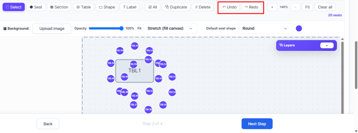
Task: Click the 20 seats counter text
Action: click(x=335, y=15)
